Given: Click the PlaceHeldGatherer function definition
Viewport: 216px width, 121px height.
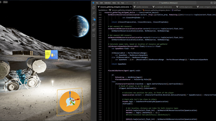Looking at the screenshot, I should 124,71.
